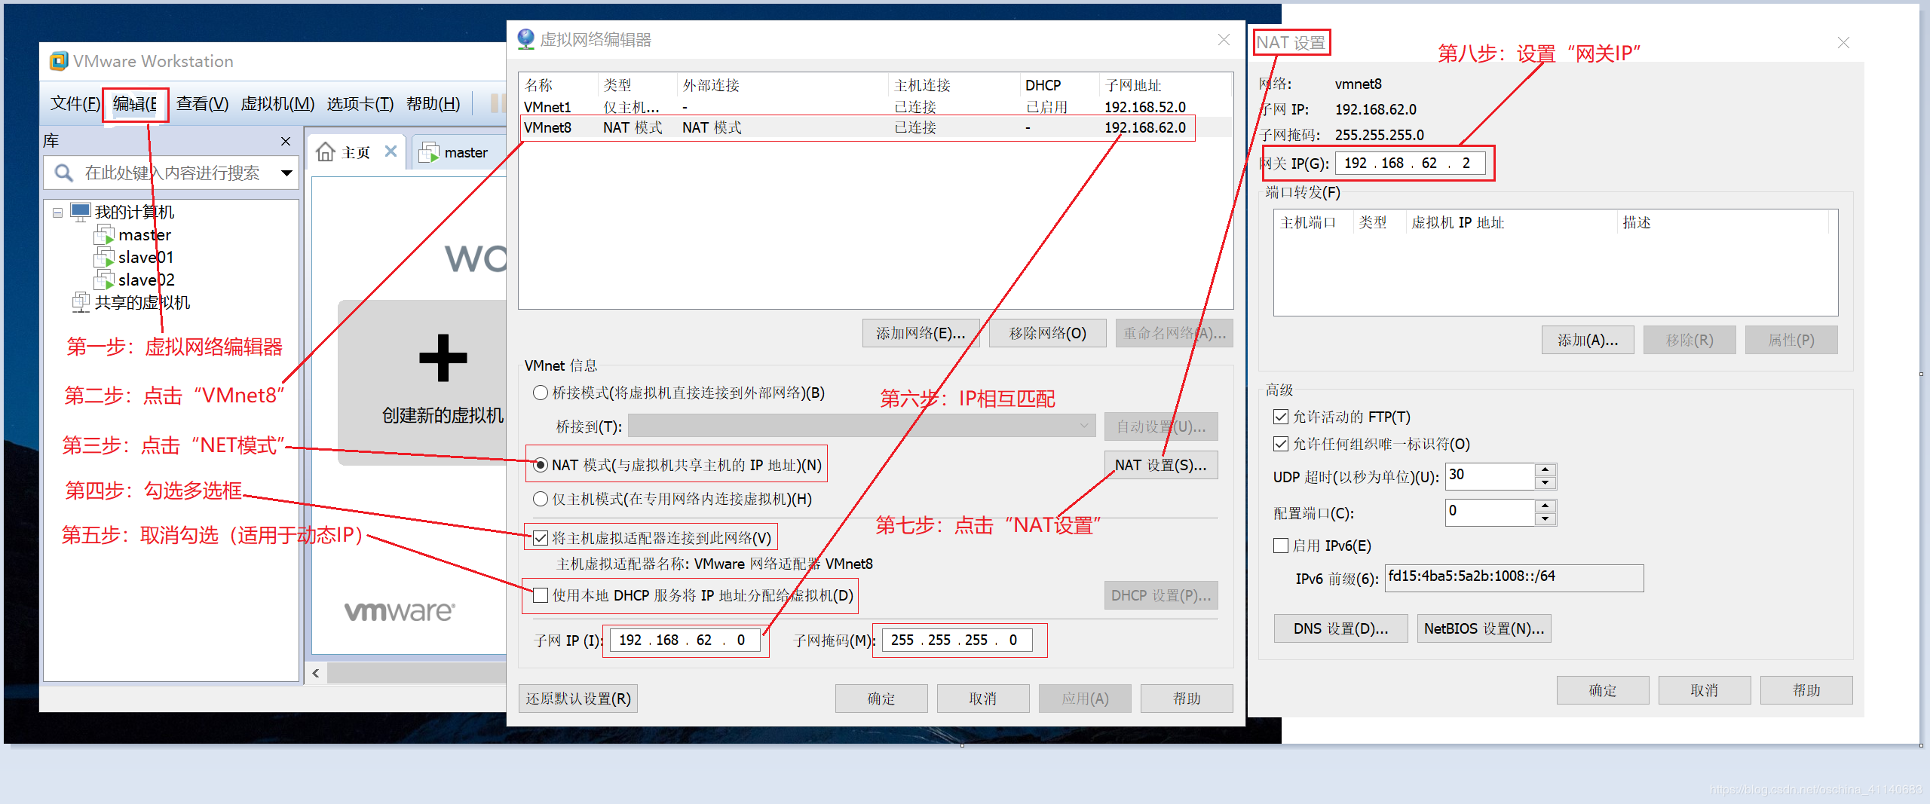This screenshot has width=1930, height=804.
Task: Open the 帮助(H) menu
Action: pos(433,103)
